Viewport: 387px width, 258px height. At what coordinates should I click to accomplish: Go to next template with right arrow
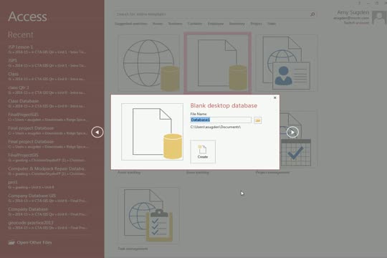[x=292, y=132]
